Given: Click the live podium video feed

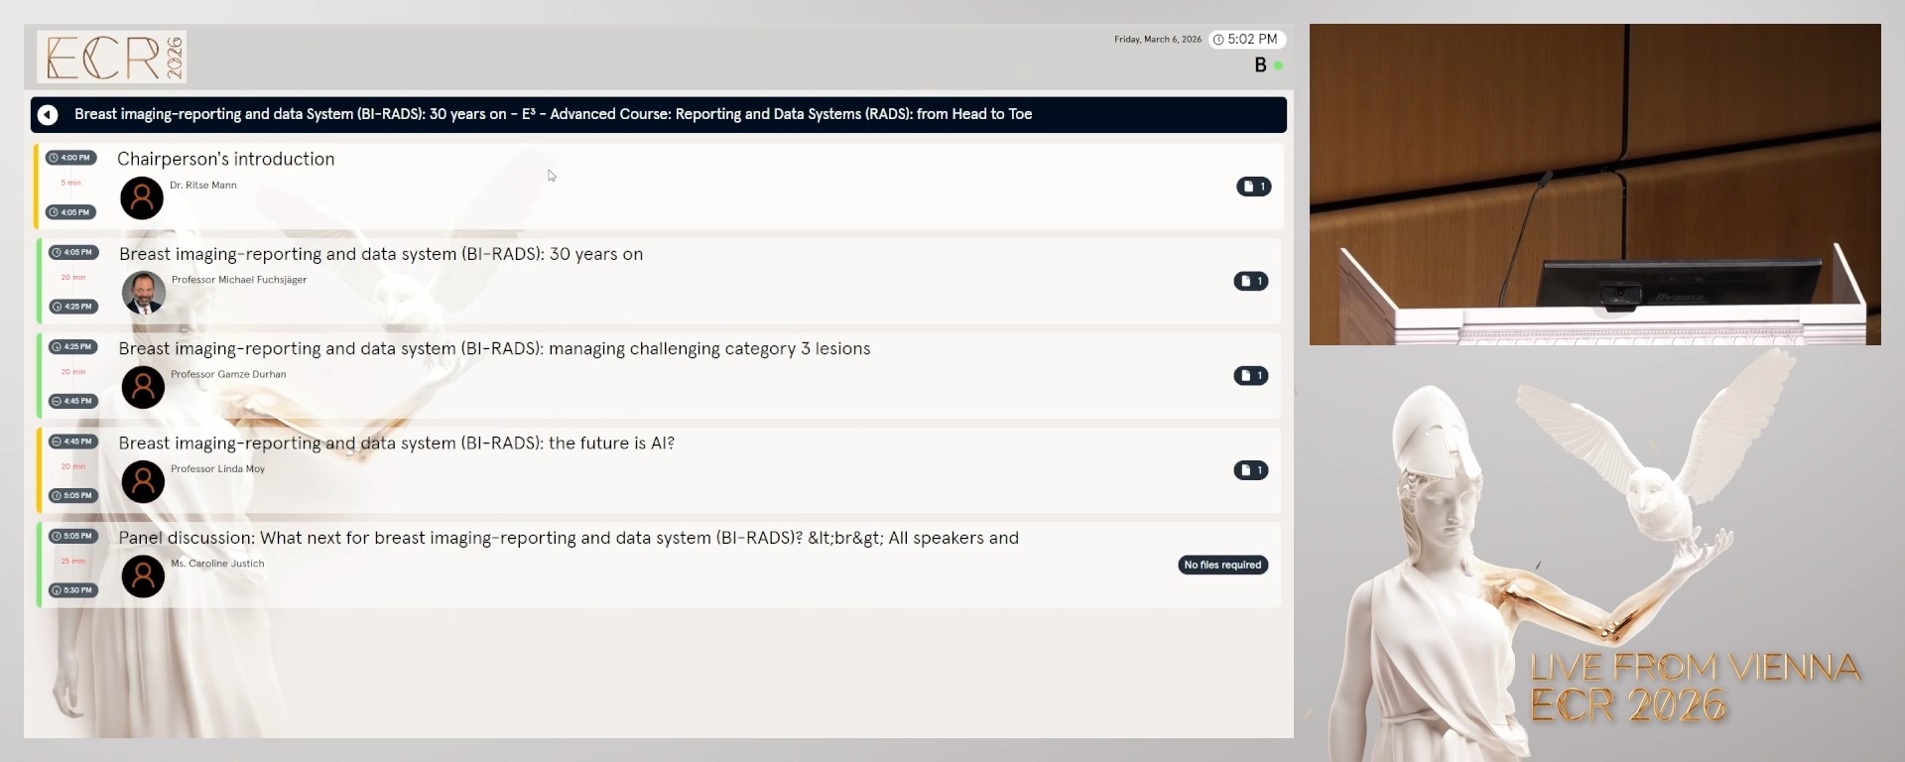Looking at the screenshot, I should coord(1594,185).
